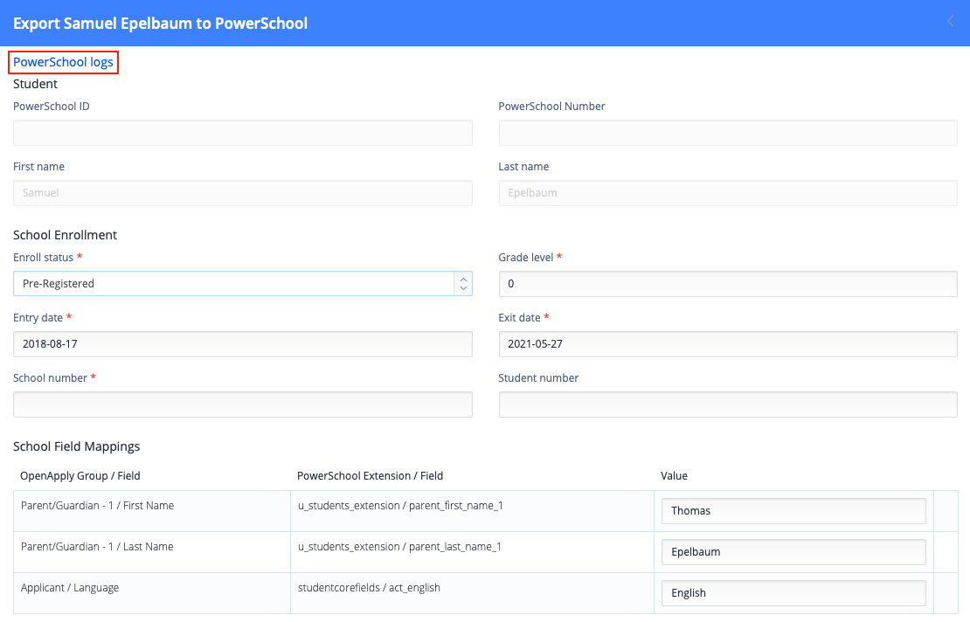
Task: Click the PowerSchool Number field
Action: point(728,133)
